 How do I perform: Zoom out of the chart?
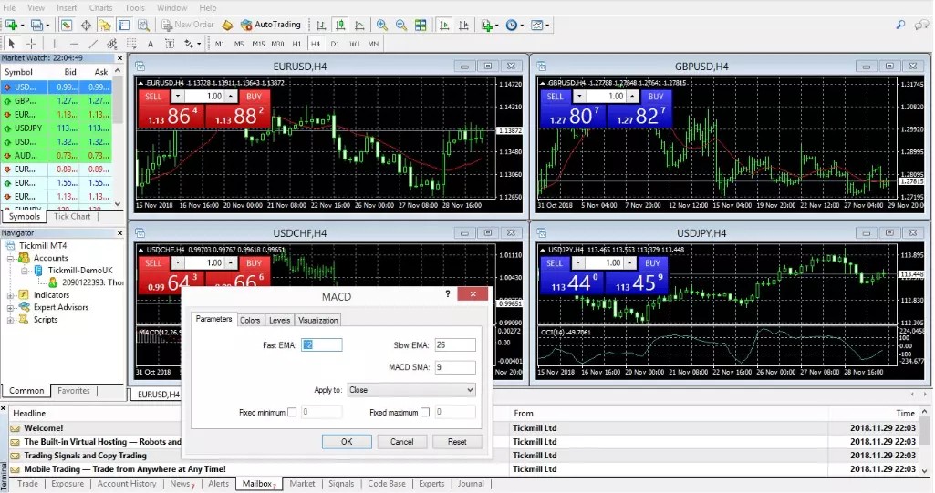click(401, 25)
